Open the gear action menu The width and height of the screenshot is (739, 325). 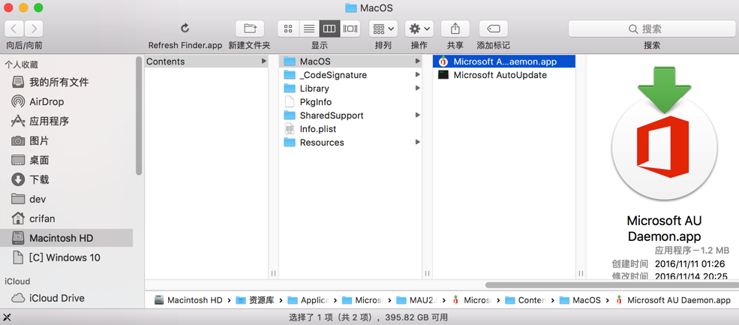[419, 29]
